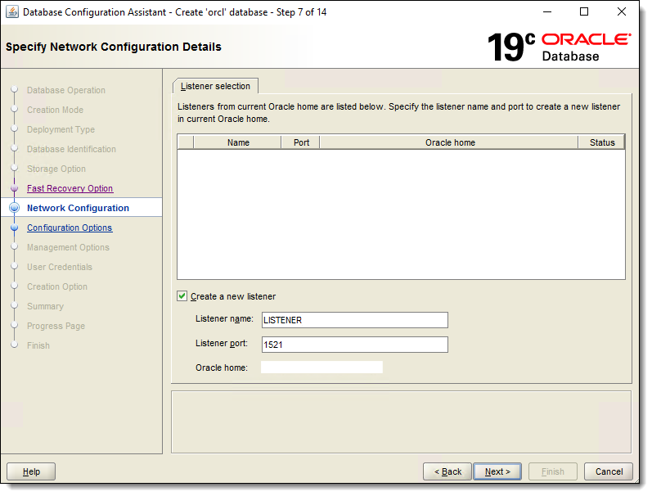This screenshot has height=496, width=652.
Task: Go to the Fast Recovery Option step
Action: click(x=70, y=188)
